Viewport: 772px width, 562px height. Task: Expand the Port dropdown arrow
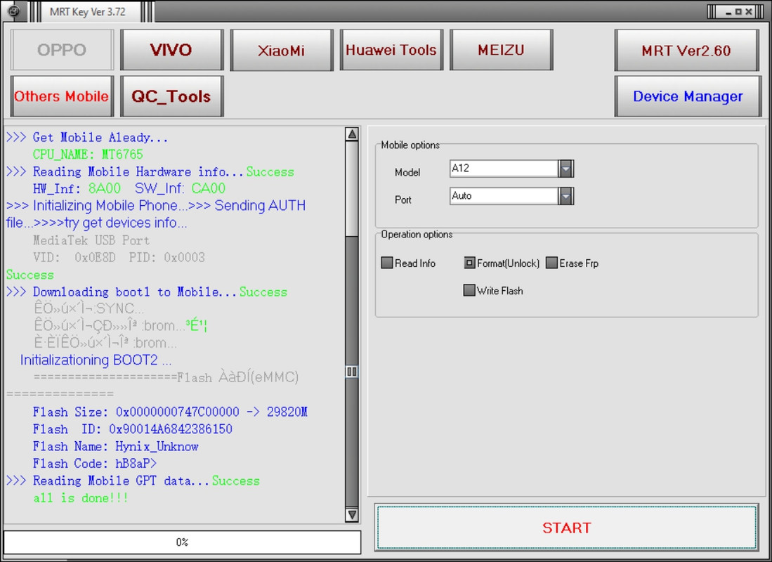tap(565, 196)
